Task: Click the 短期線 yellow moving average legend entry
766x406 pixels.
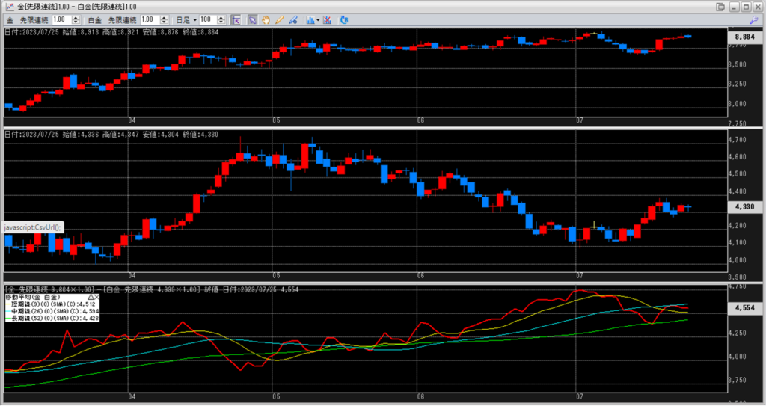Action: [x=52, y=304]
